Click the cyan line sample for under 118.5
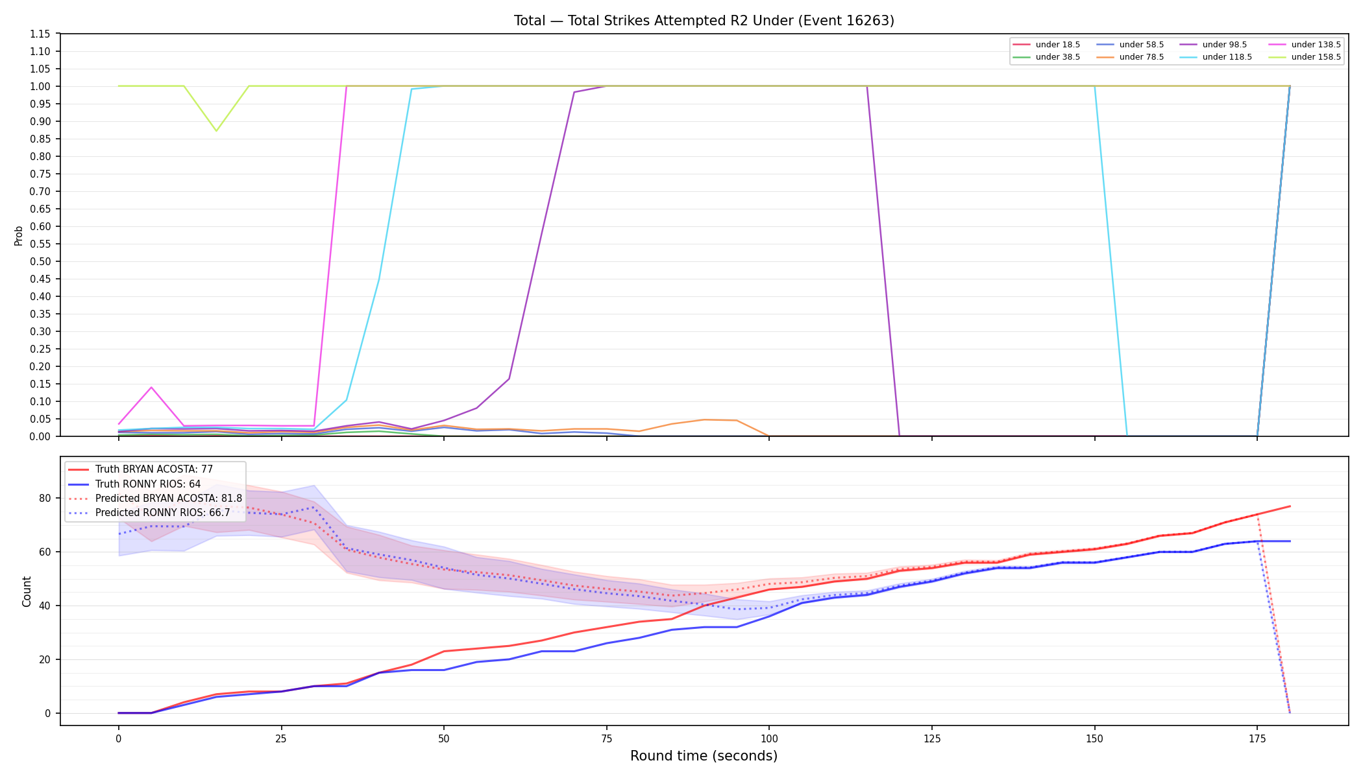 point(1188,57)
